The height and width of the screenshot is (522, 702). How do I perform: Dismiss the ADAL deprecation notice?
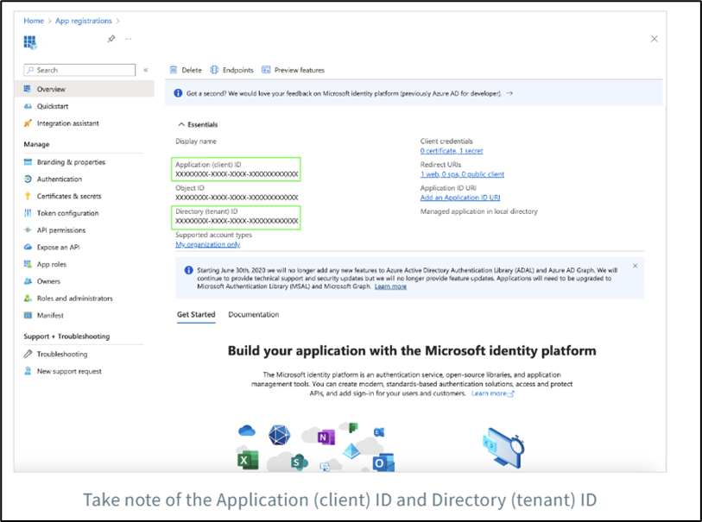click(x=635, y=266)
